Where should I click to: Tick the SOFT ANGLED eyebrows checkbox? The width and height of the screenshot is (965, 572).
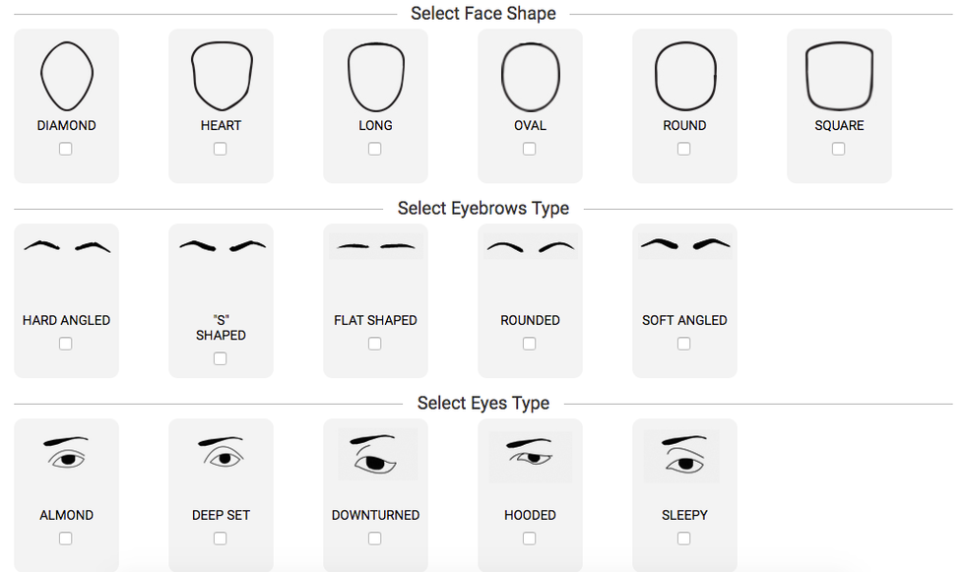tap(684, 344)
